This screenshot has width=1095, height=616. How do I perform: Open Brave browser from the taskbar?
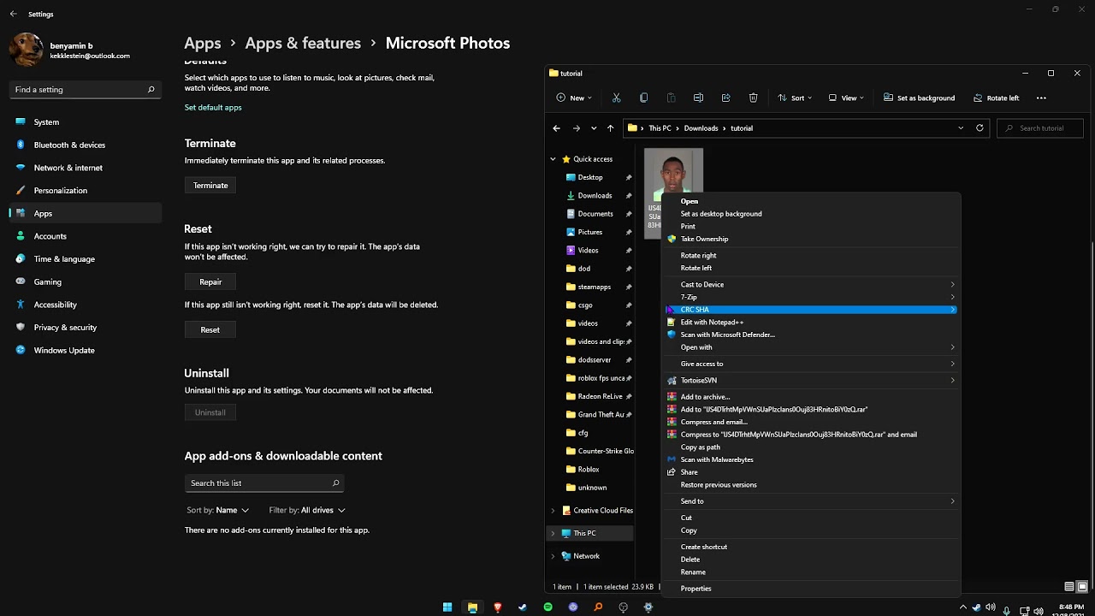point(497,607)
